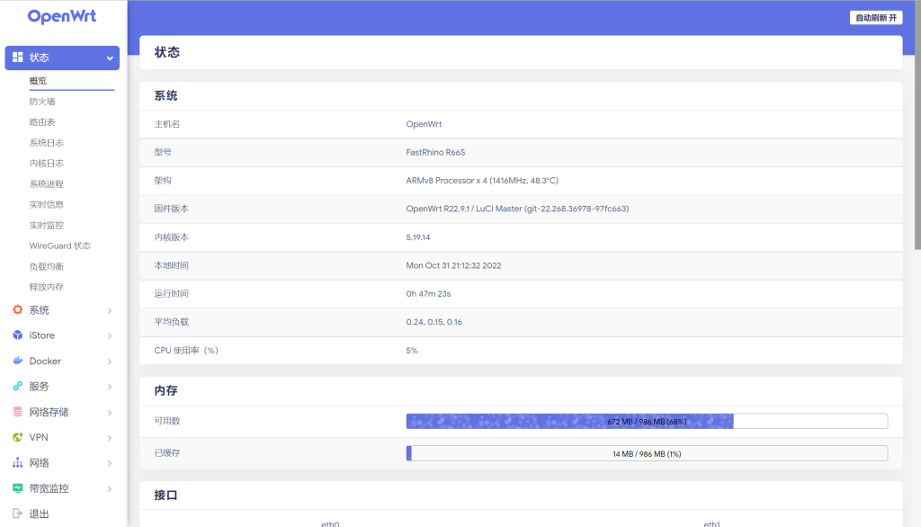Open the 路由表 submenu item
The height and width of the screenshot is (527, 921).
tap(42, 122)
